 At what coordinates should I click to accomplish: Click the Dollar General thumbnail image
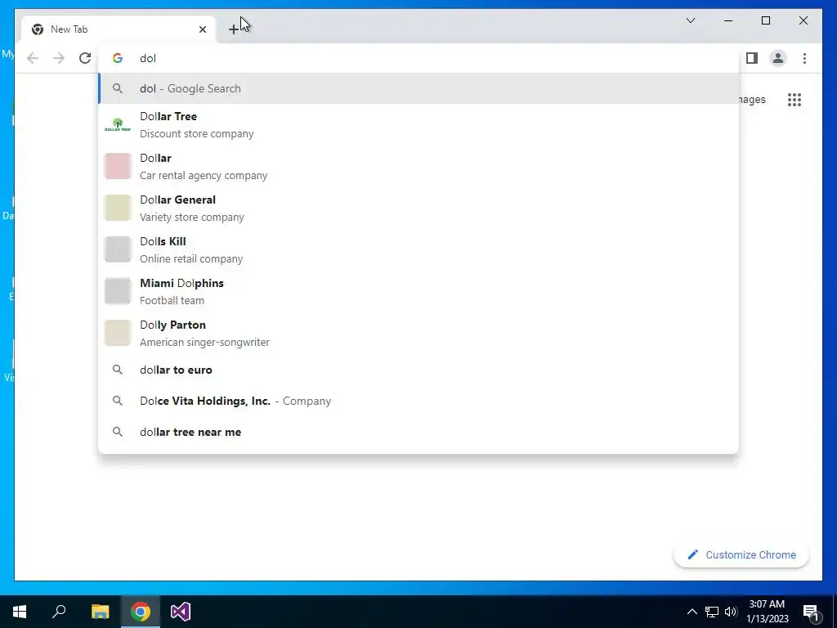(118, 209)
